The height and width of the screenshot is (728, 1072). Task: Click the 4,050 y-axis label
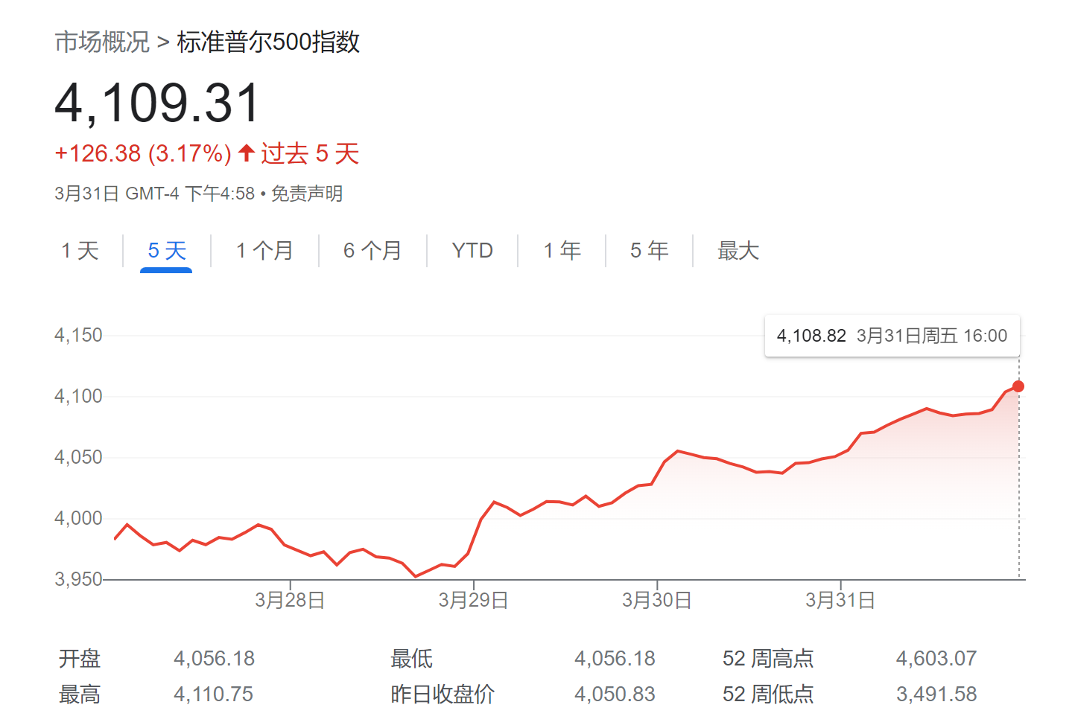pyautogui.click(x=78, y=457)
